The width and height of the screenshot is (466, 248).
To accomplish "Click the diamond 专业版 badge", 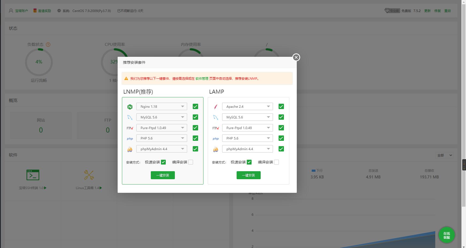I will click(x=392, y=11).
